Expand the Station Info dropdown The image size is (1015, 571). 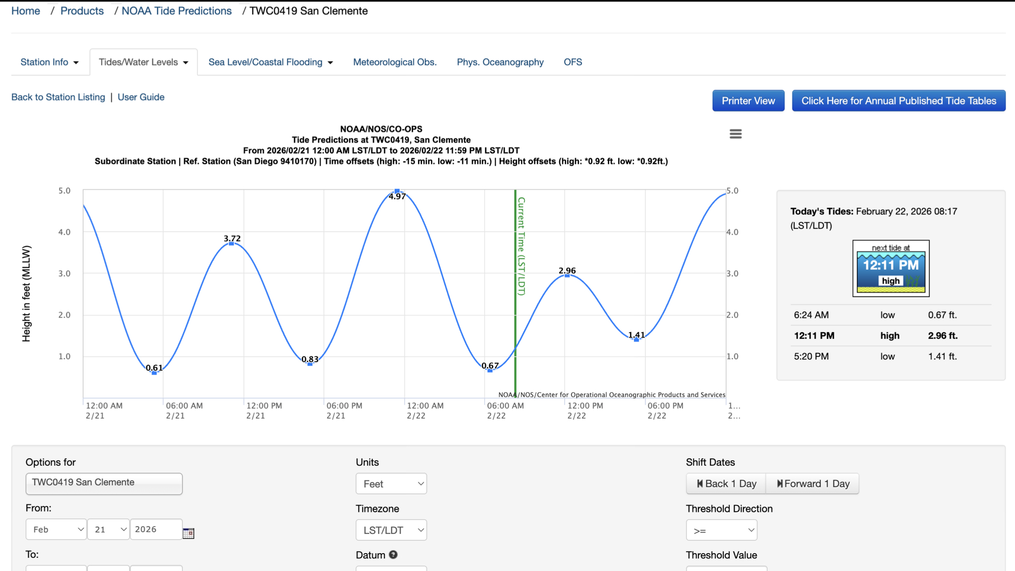[x=49, y=62]
